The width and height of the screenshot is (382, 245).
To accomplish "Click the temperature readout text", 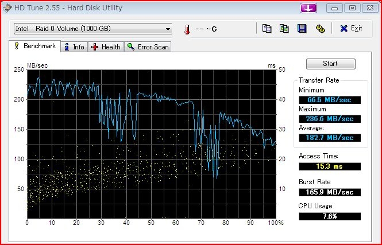I will point(206,29).
